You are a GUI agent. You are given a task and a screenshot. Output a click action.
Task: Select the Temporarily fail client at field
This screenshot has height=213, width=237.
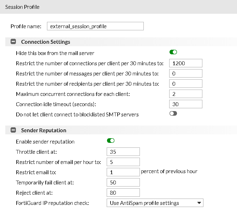click(x=123, y=182)
